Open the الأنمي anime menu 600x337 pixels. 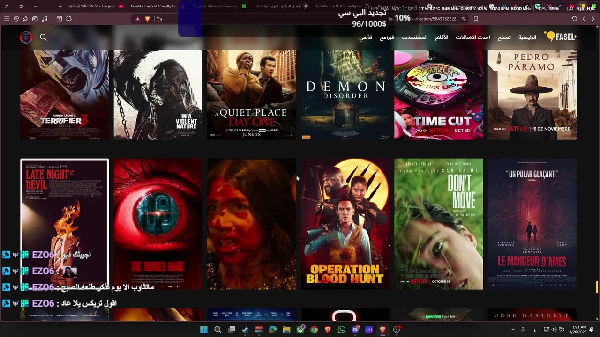coord(366,37)
